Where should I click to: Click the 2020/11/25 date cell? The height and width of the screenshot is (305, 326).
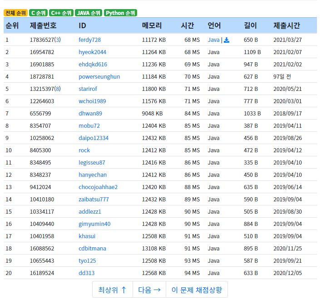pos(287,249)
